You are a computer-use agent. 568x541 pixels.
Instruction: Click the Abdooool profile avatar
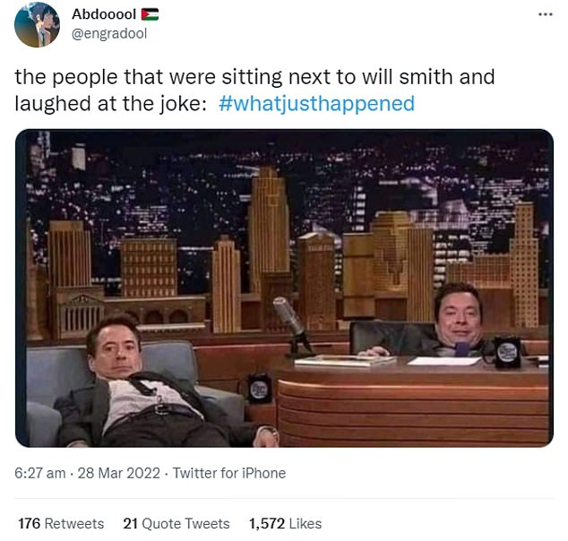[37, 26]
